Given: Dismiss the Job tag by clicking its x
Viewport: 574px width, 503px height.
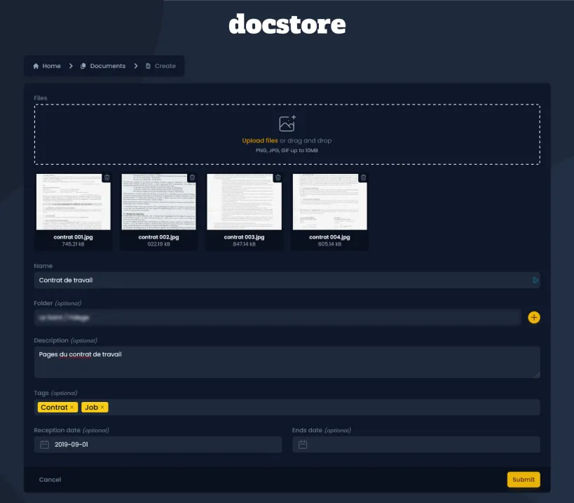Looking at the screenshot, I should (x=104, y=407).
